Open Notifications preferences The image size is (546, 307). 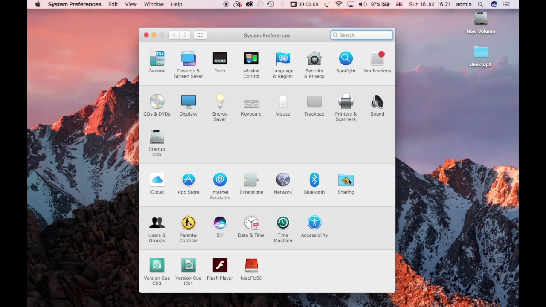(x=377, y=62)
